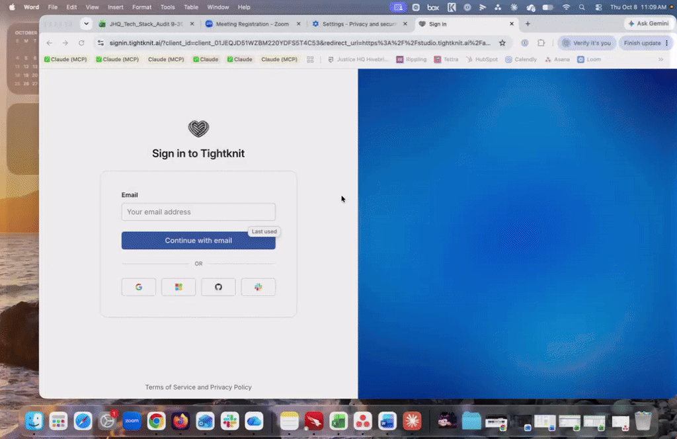This screenshot has height=439, width=677.
Task: Open the Calendly bookmark
Action: coord(521,59)
